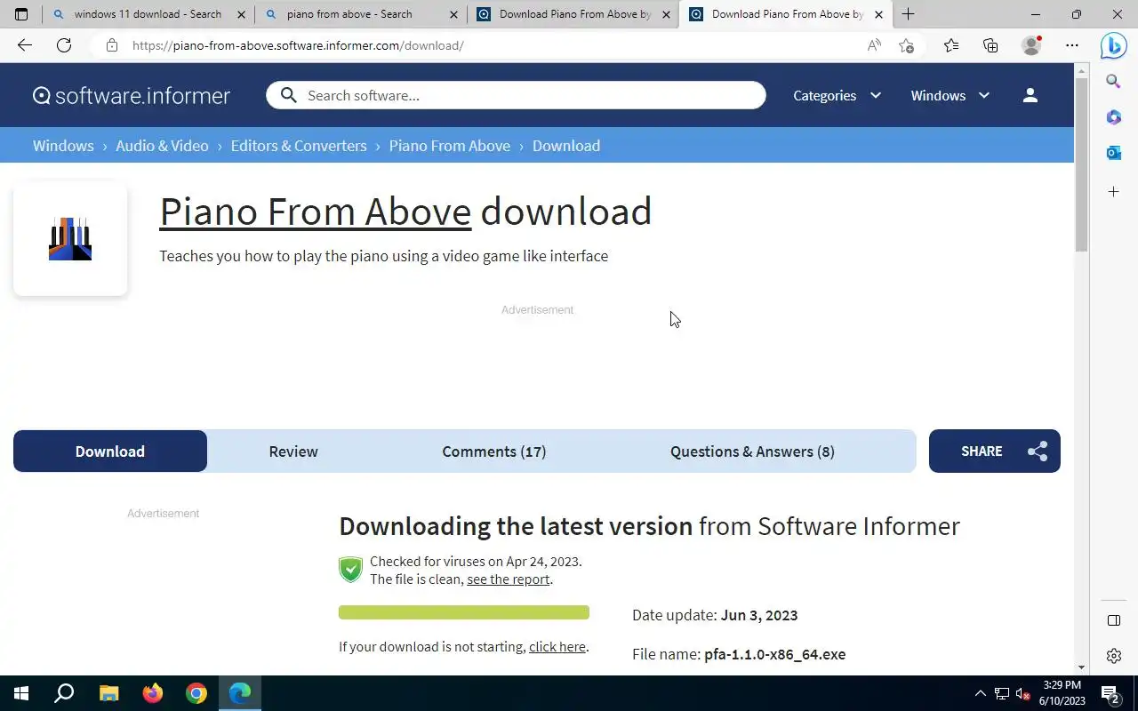1138x711 pixels.
Task: Refresh the page with reload icon
Action: coord(64,45)
